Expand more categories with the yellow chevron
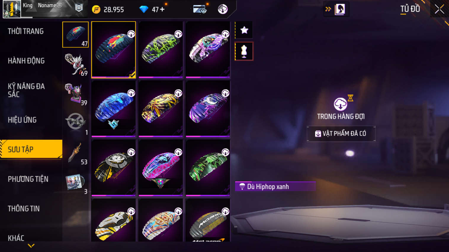 click(x=31, y=246)
